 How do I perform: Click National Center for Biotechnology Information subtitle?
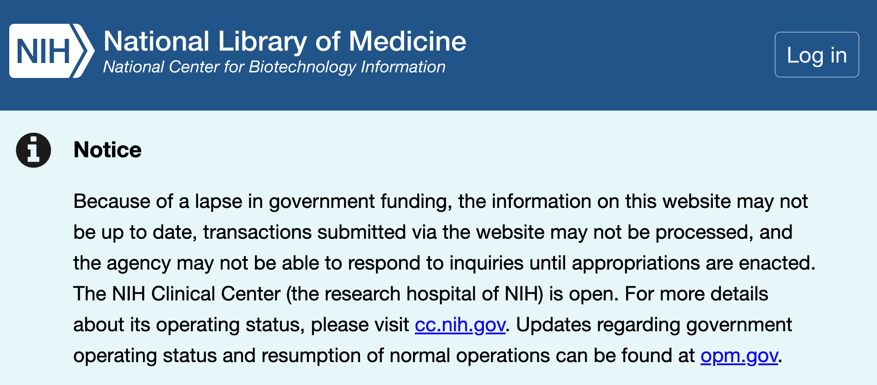click(x=274, y=67)
